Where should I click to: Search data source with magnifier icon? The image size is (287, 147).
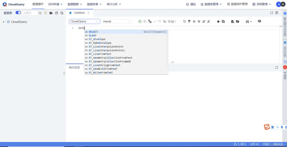click(x=40, y=13)
